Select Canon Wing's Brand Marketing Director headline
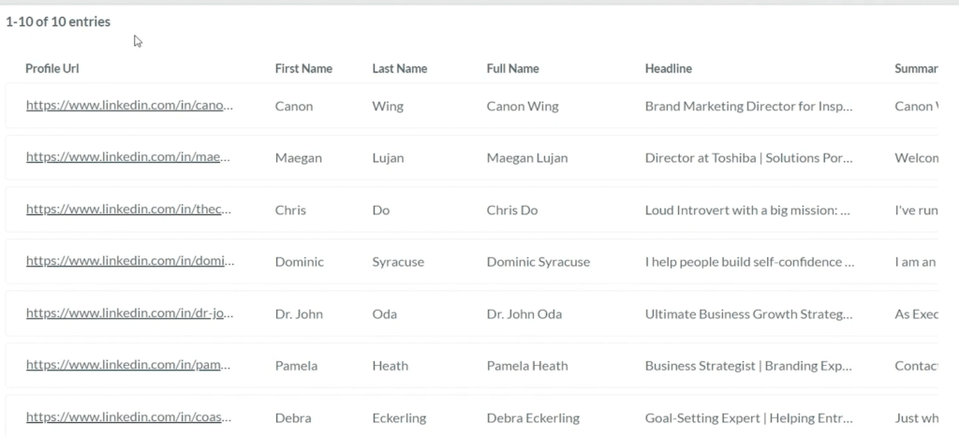959x437 pixels. 748,106
